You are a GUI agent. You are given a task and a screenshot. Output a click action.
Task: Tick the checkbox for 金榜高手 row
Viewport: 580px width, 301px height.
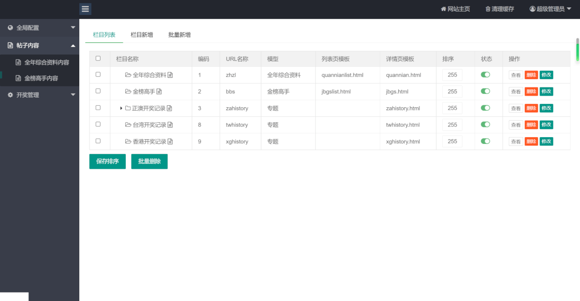(x=98, y=91)
